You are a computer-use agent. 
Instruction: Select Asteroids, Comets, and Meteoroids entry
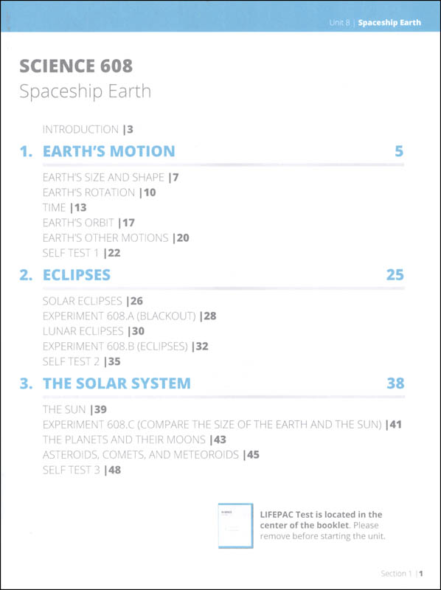151,455
